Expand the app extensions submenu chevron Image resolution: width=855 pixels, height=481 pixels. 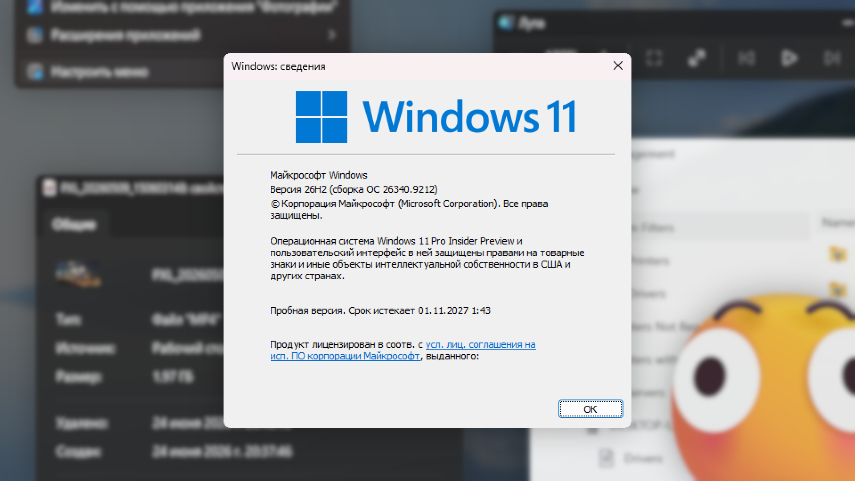click(332, 35)
